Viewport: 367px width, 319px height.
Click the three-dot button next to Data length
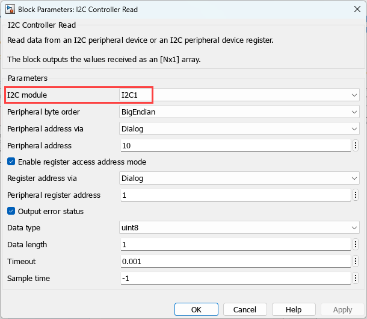pos(356,244)
